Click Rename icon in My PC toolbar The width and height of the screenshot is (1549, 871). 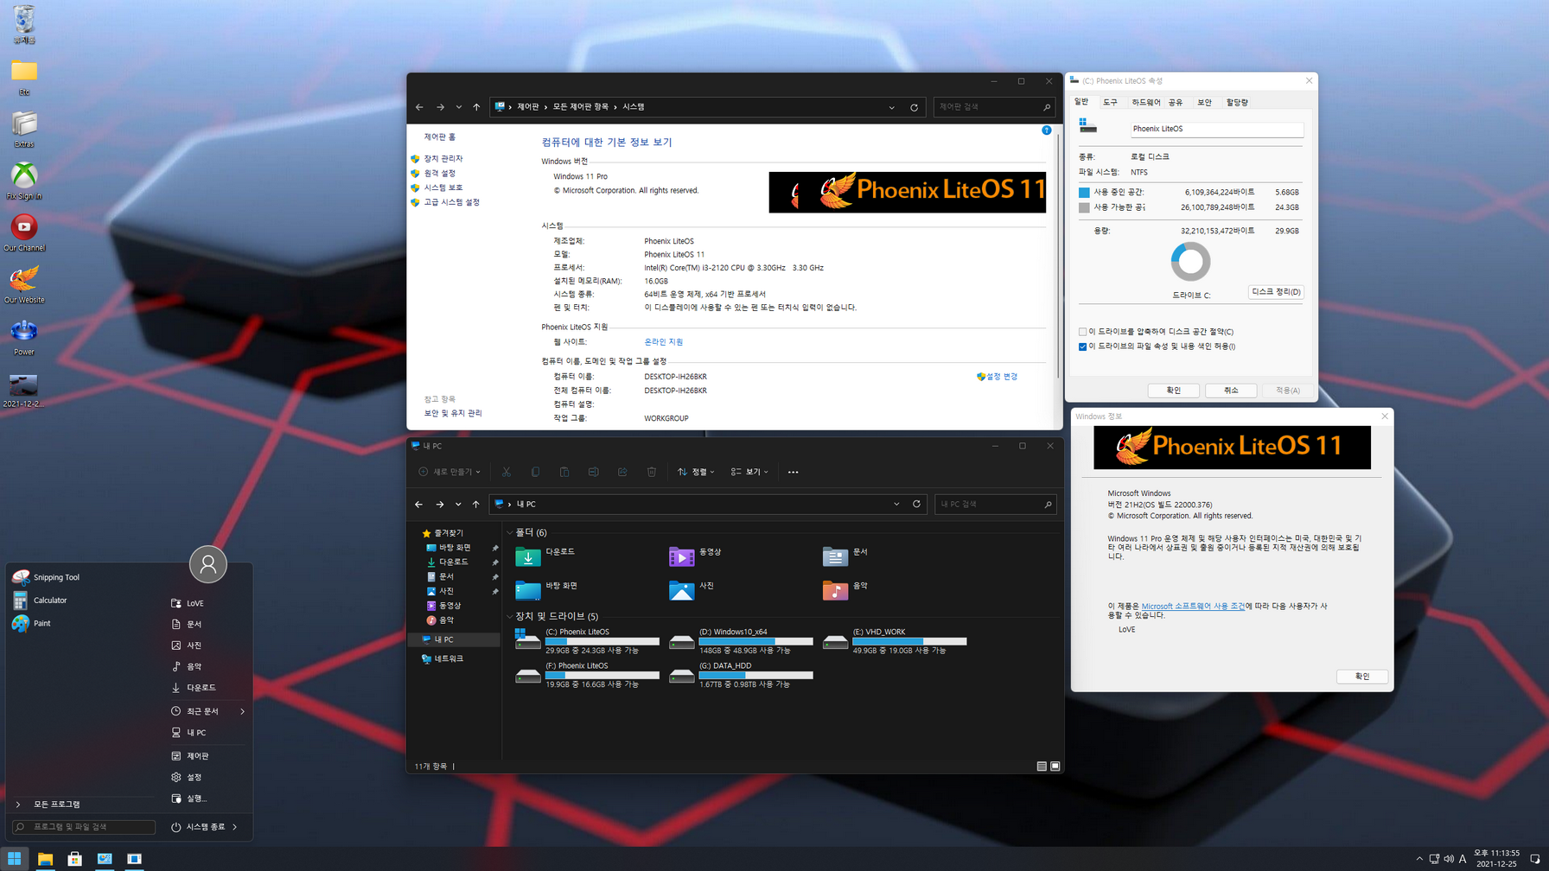pyautogui.click(x=593, y=472)
